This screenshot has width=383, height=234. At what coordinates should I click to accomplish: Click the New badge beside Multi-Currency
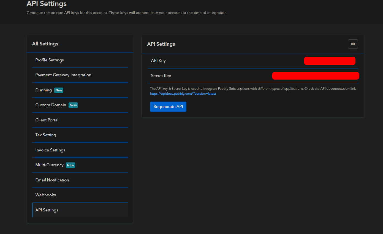[70, 165]
